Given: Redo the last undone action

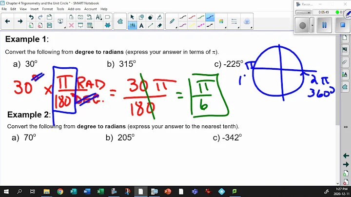Looking at the screenshot, I should (40, 17).
